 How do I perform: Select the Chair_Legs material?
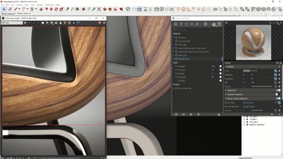(182, 44)
